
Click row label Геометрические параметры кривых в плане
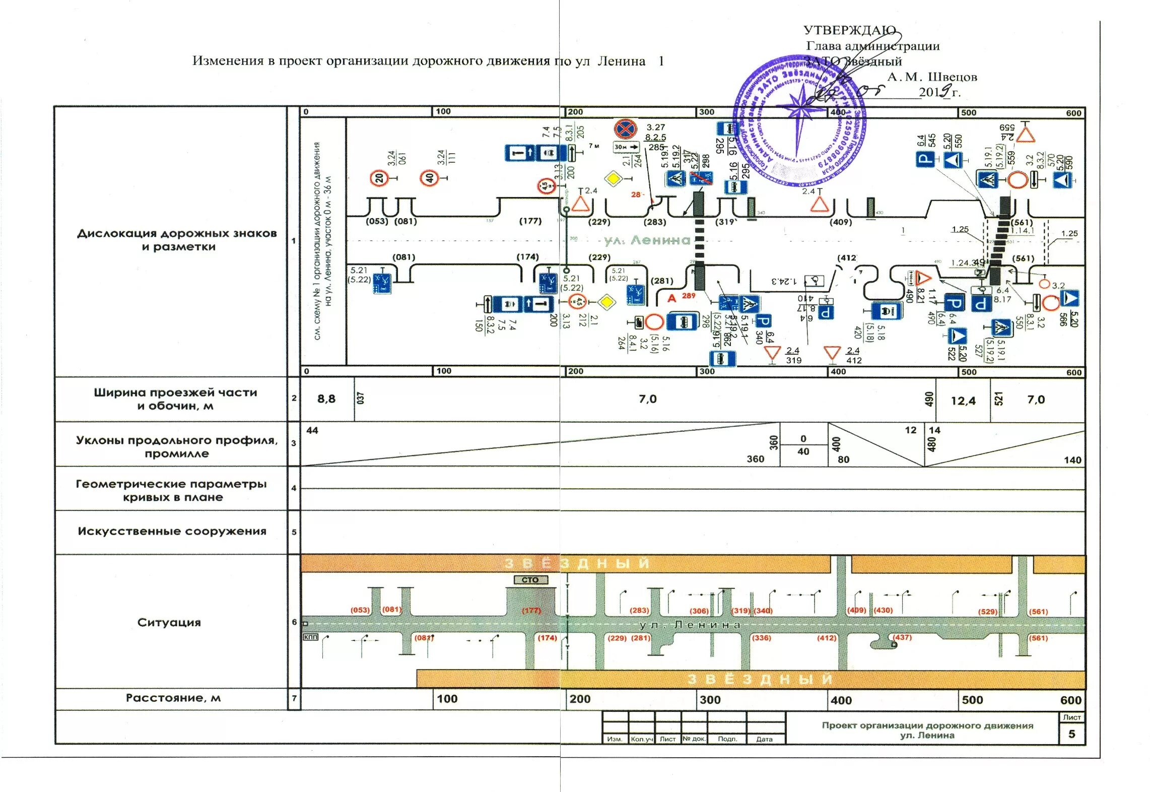coord(171,490)
